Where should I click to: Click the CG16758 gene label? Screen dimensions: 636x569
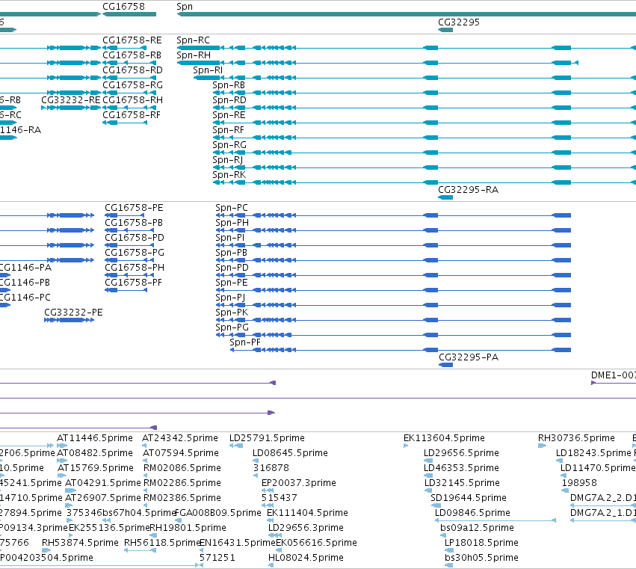[123, 7]
